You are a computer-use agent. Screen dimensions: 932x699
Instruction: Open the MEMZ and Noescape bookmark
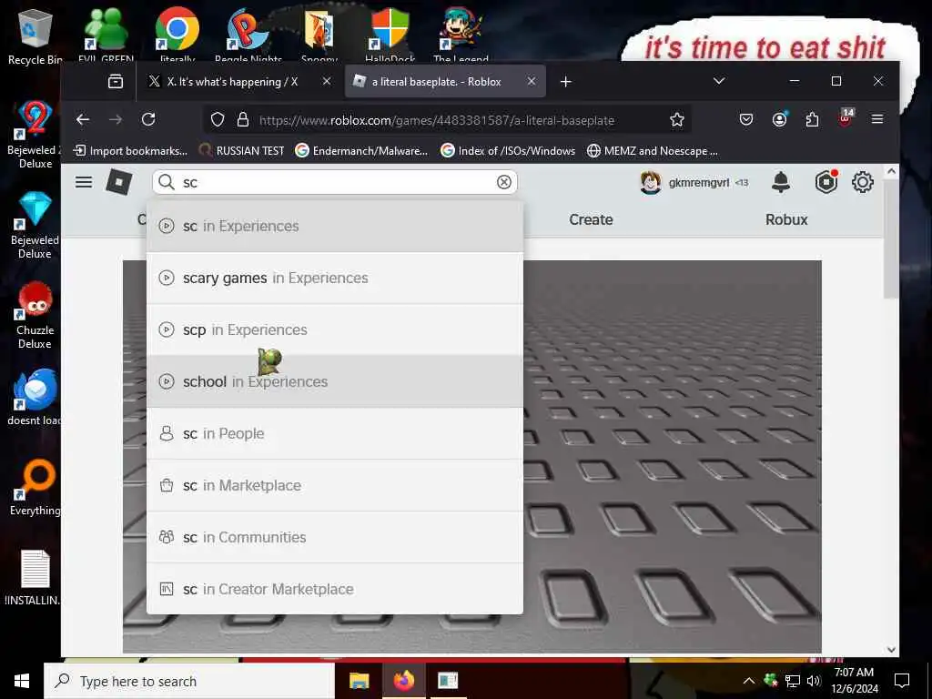652,151
